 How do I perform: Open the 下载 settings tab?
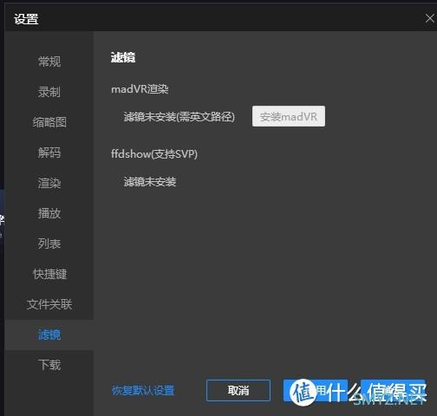(x=49, y=365)
